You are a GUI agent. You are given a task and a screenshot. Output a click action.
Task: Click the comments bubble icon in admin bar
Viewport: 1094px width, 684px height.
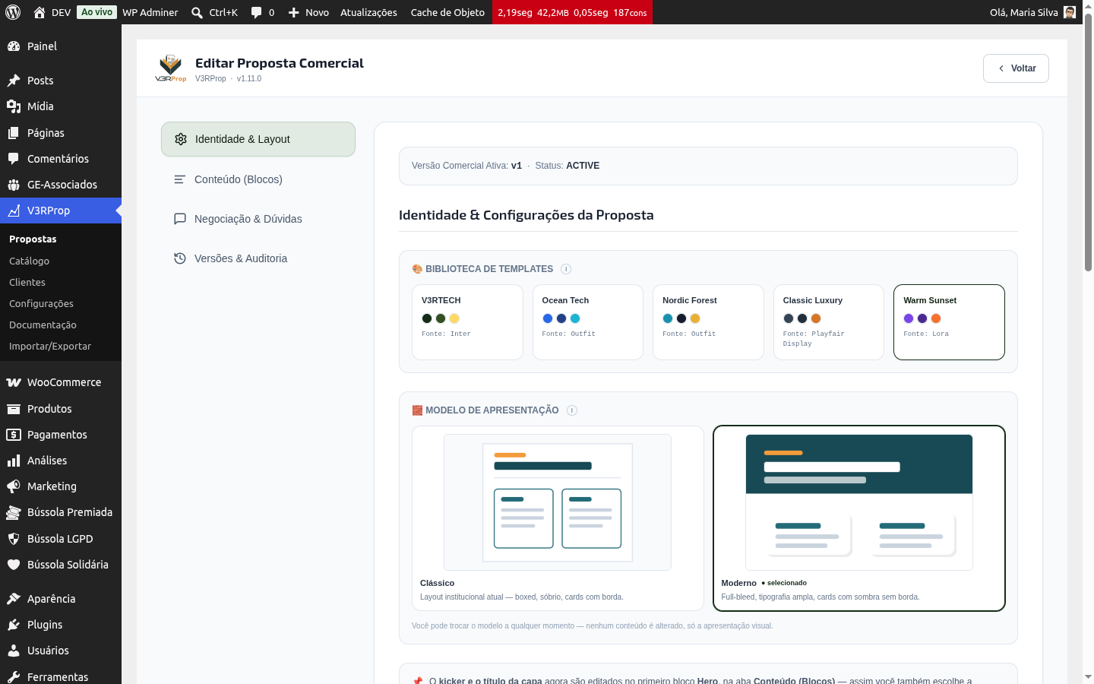pos(256,12)
